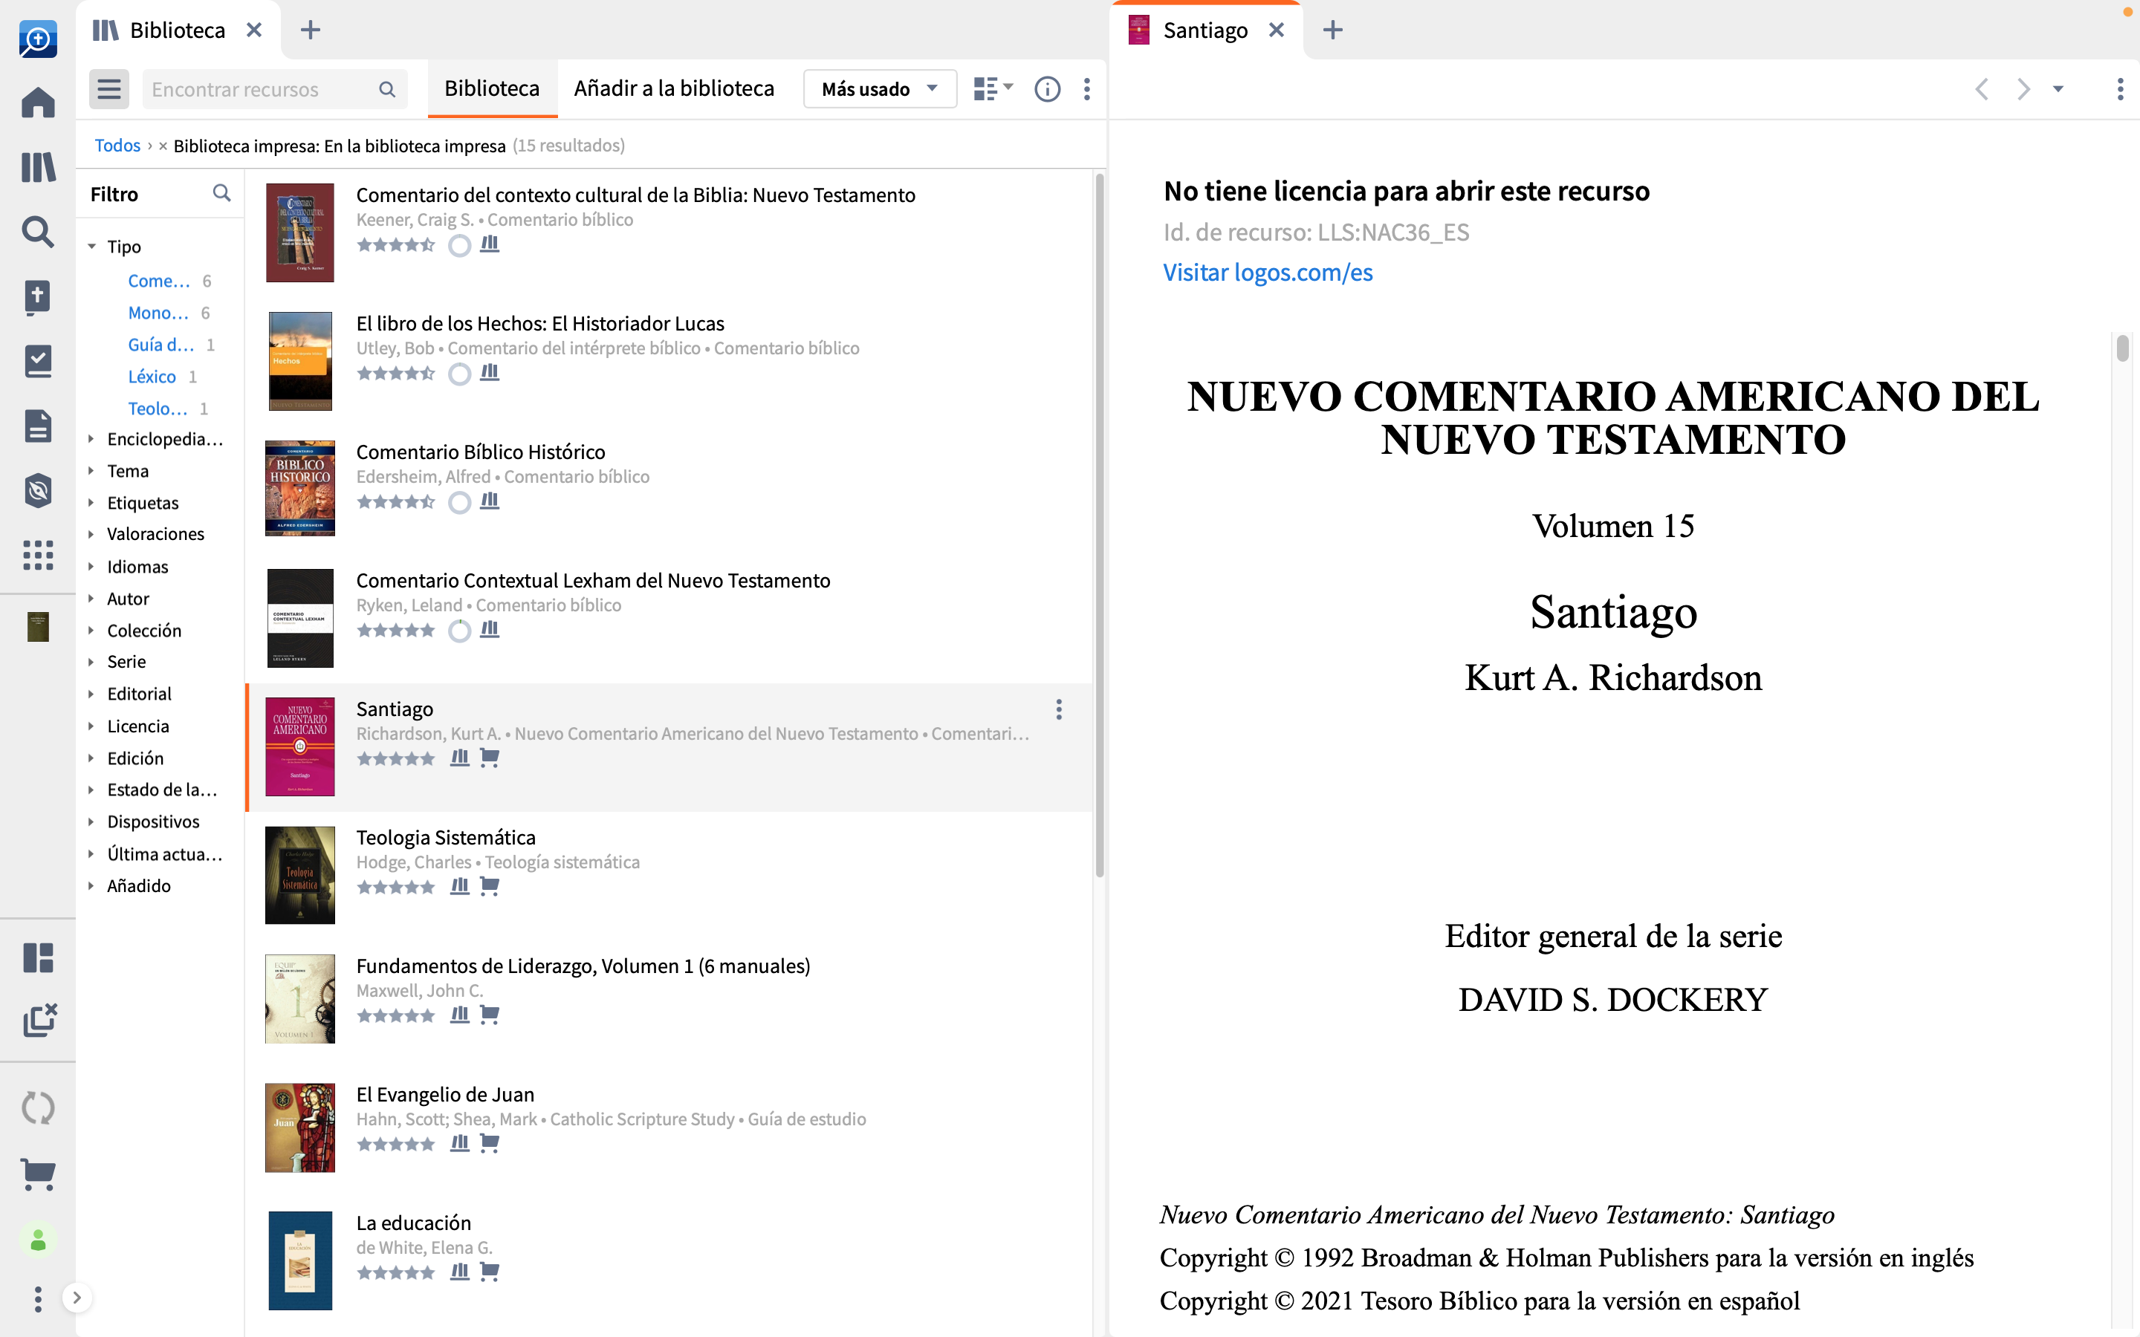The width and height of the screenshot is (2140, 1337).
Task: Open the Library icon in sidebar
Action: 38,166
